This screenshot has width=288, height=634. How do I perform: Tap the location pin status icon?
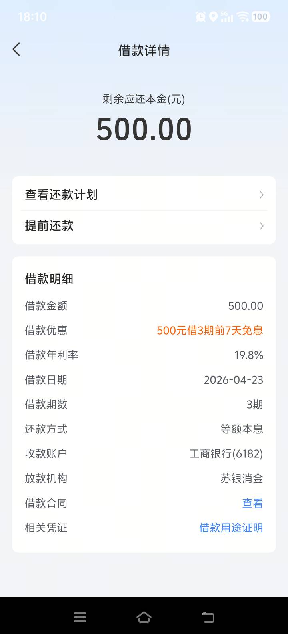coord(213,16)
